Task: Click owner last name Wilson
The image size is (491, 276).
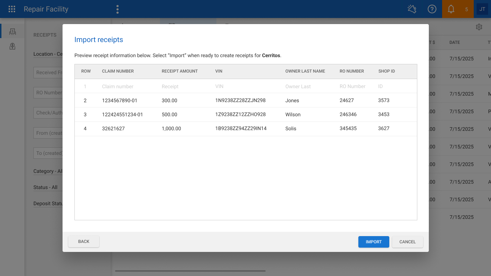Action: [293, 114]
